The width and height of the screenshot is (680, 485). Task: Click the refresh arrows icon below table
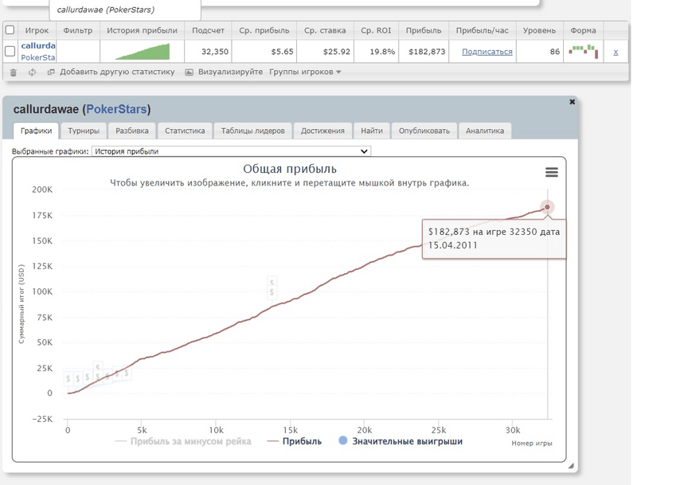point(32,72)
